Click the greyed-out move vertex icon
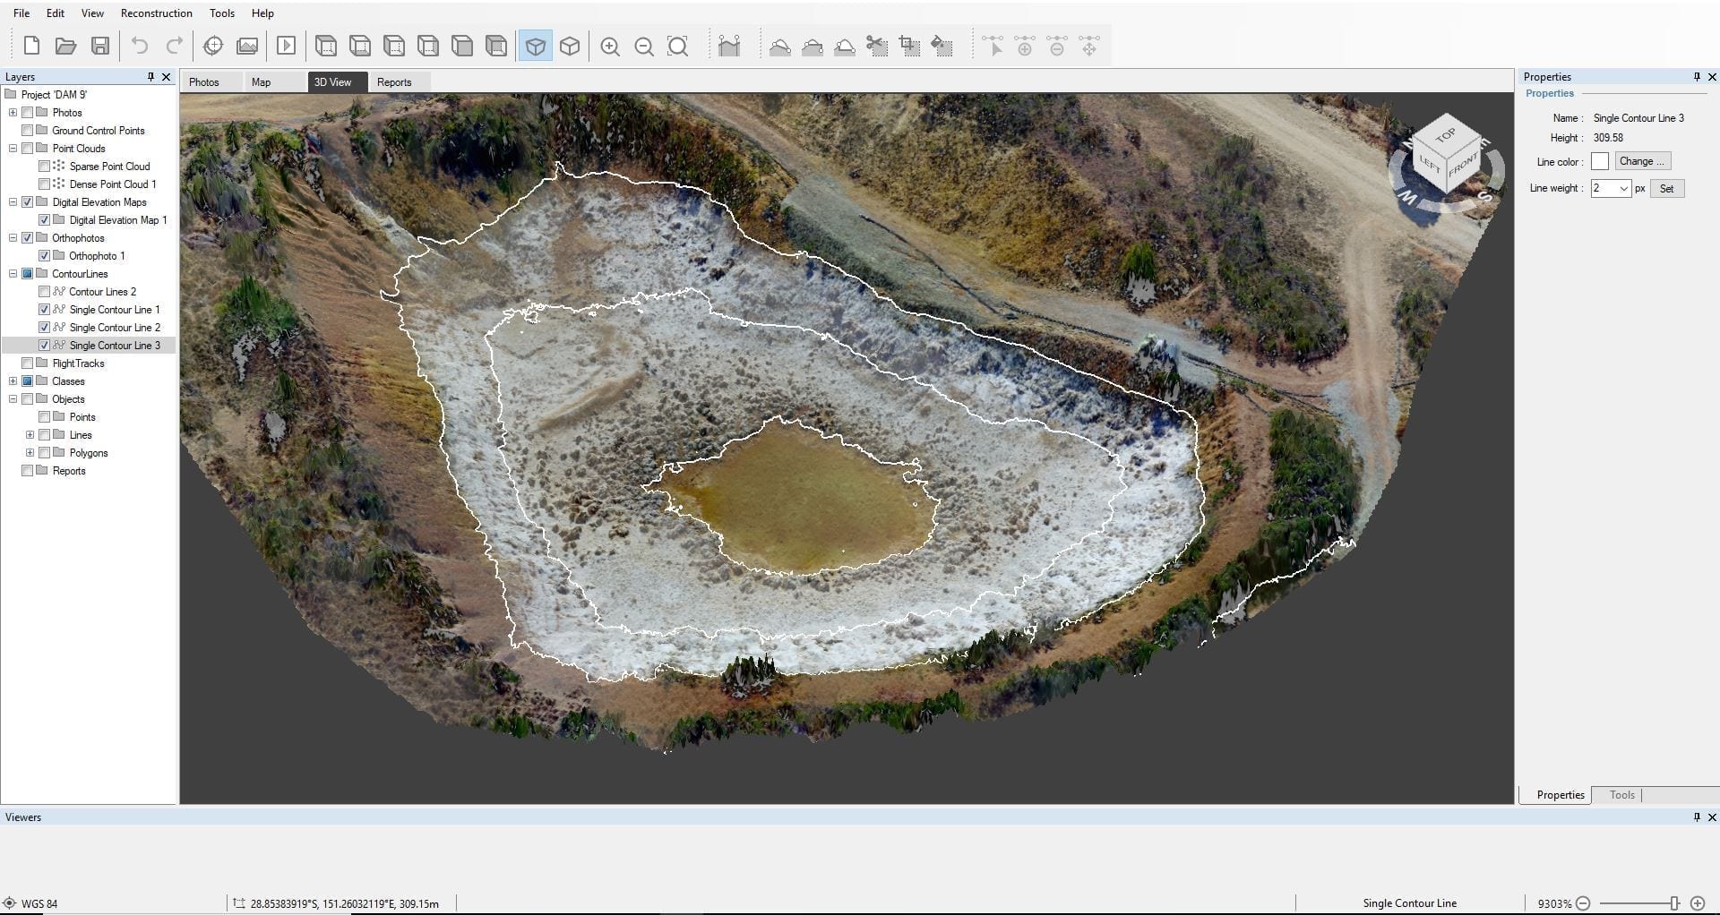 coord(1089,47)
